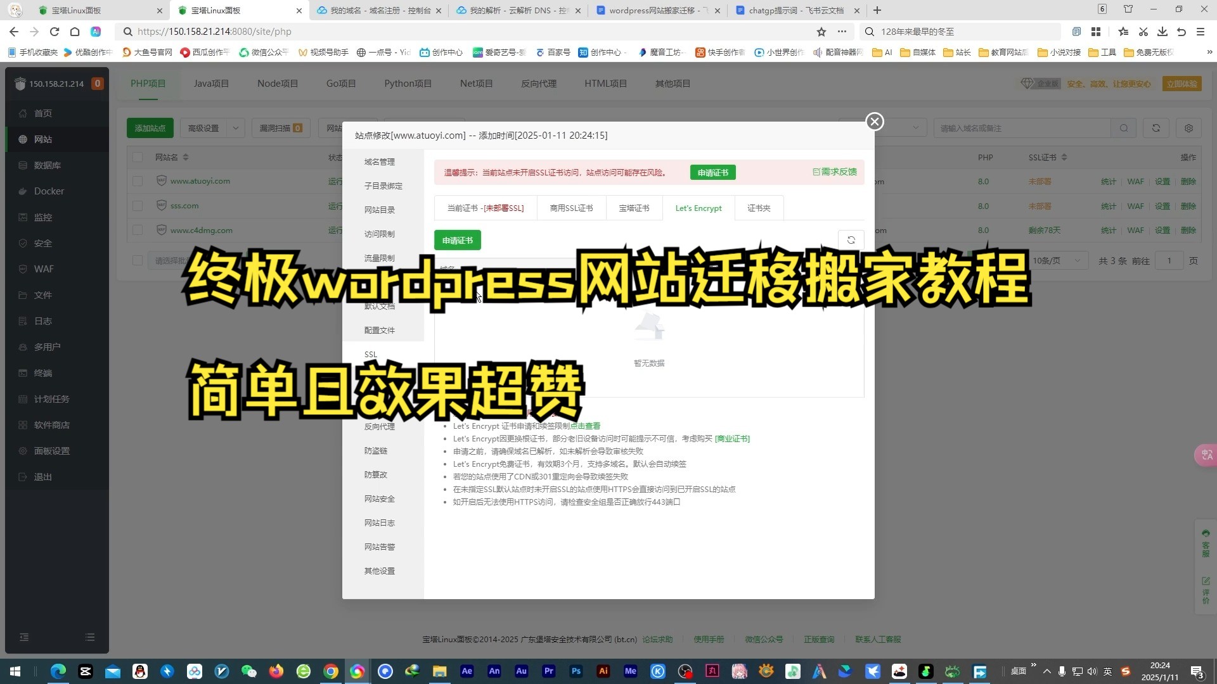Expand the 高级设置 dropdown arrow
1217x684 pixels.
click(236, 128)
